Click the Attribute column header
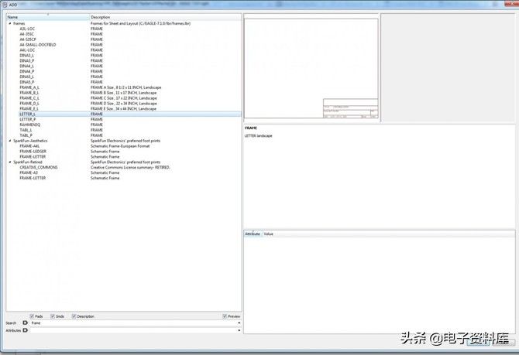The image size is (519, 355). click(253, 234)
